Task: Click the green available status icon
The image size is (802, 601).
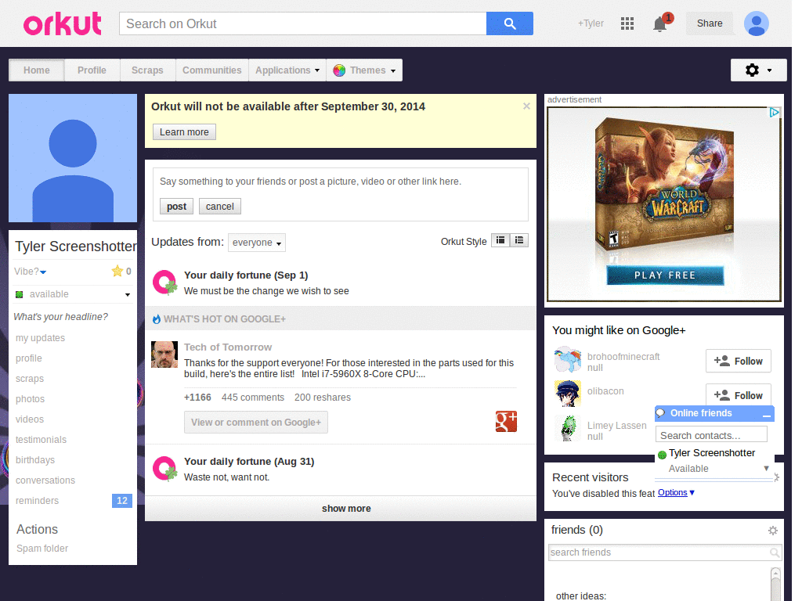Action: pyautogui.click(x=20, y=294)
